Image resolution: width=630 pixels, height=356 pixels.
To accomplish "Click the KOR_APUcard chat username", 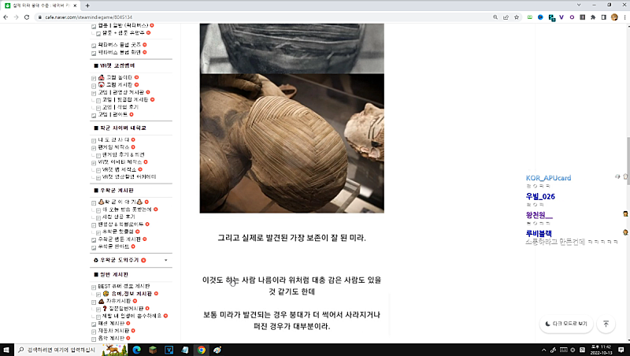I will coord(548,178).
